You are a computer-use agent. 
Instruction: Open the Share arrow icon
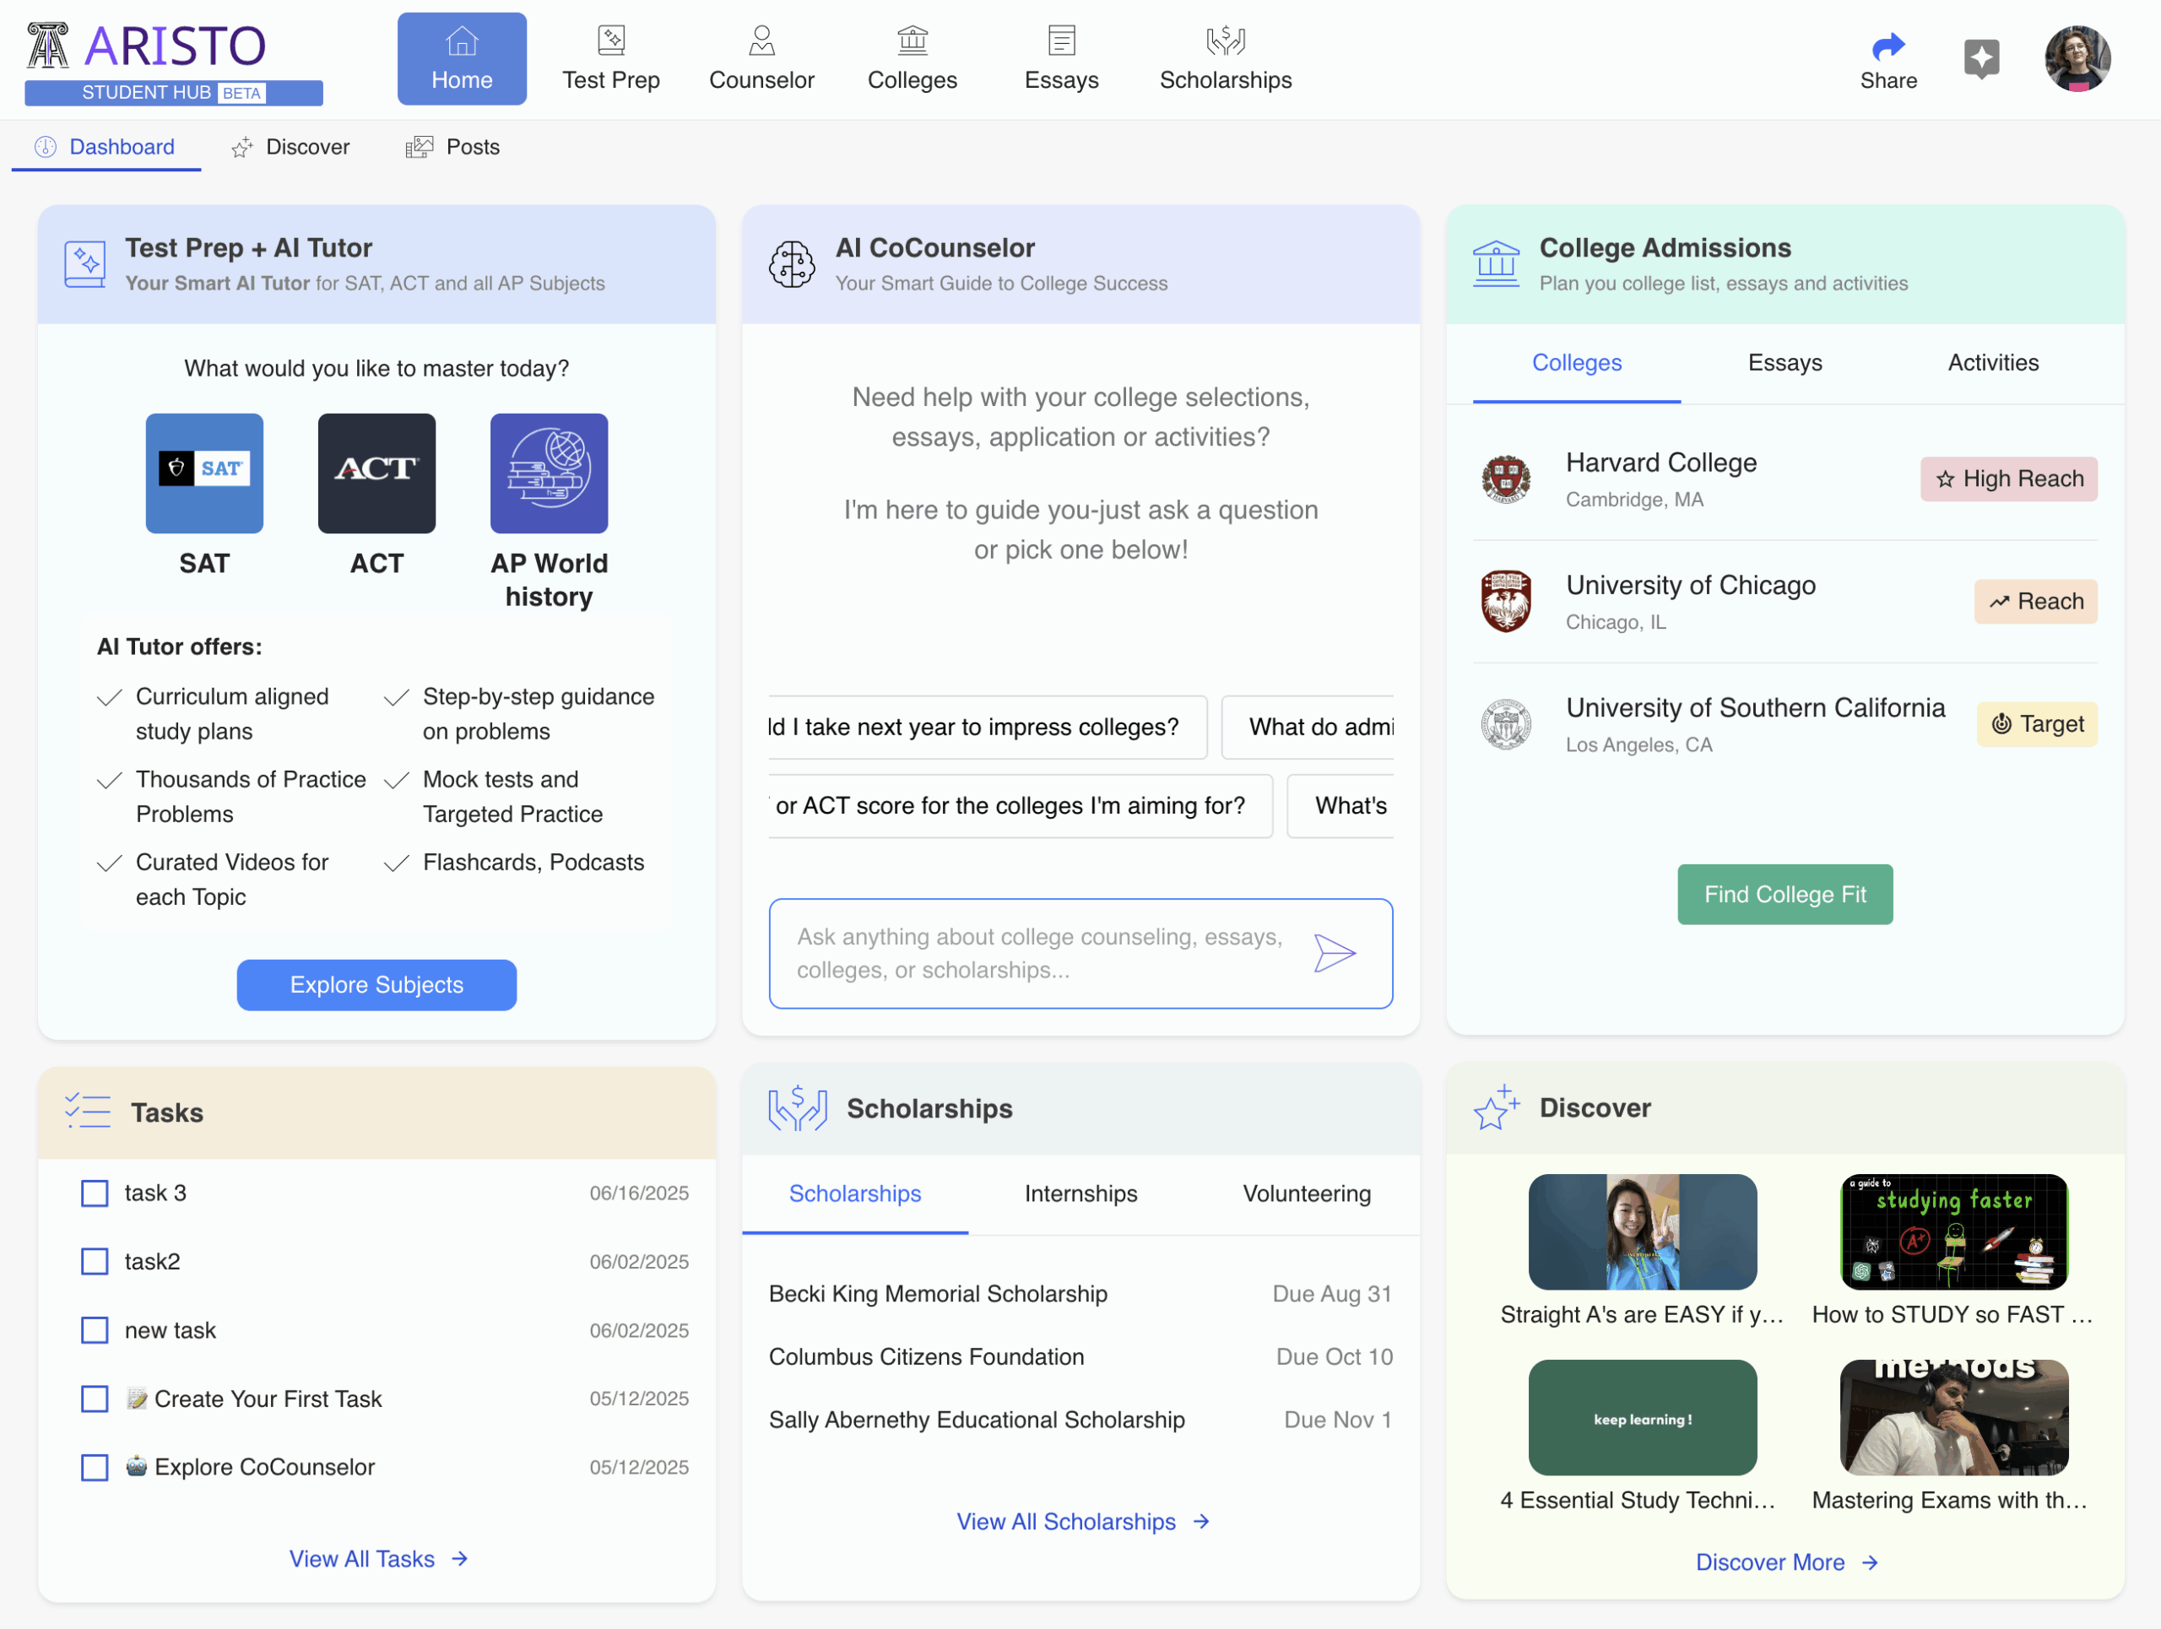click(x=1887, y=46)
